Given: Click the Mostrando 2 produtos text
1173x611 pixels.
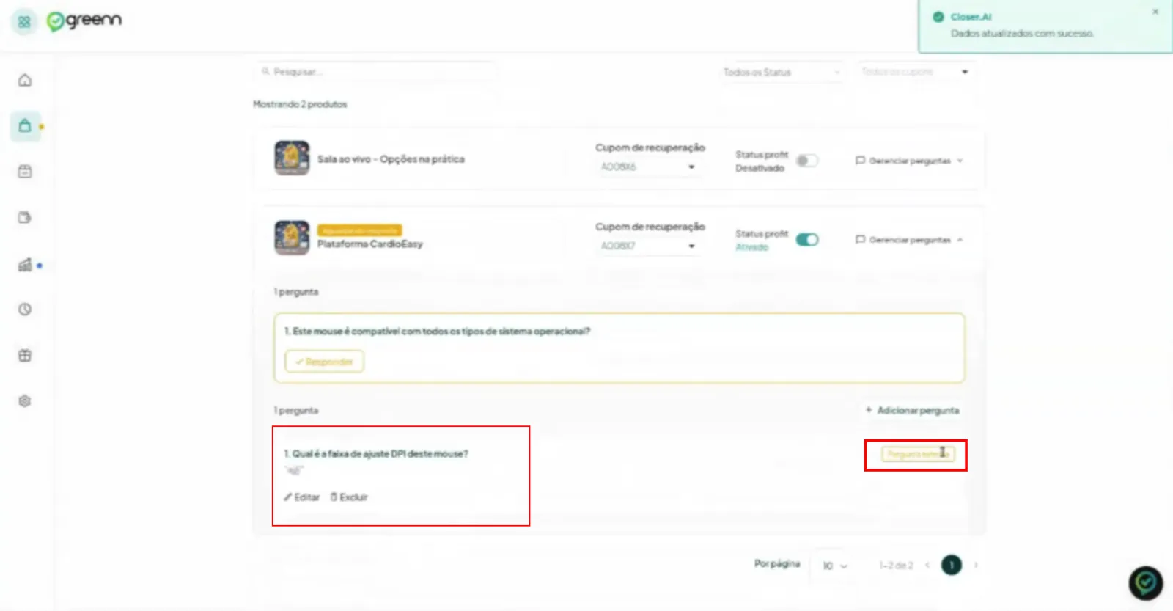Looking at the screenshot, I should (x=300, y=104).
